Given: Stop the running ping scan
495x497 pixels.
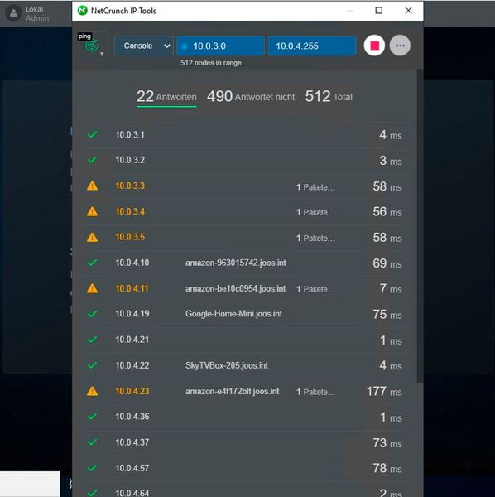Looking at the screenshot, I should [374, 46].
